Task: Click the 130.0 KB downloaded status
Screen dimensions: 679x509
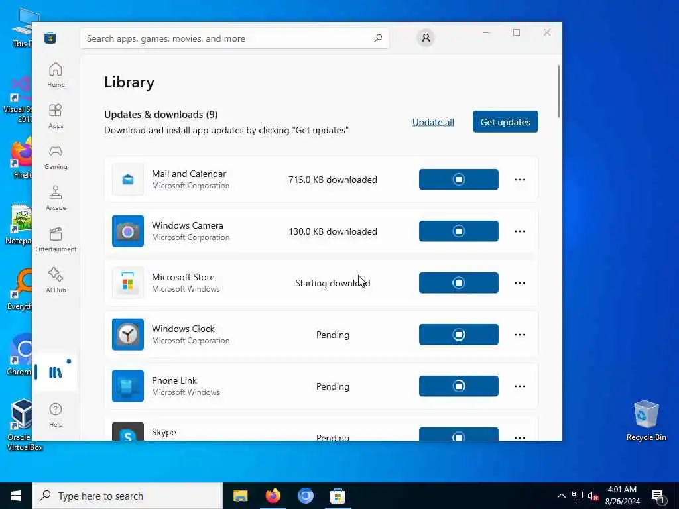Action: point(333,231)
